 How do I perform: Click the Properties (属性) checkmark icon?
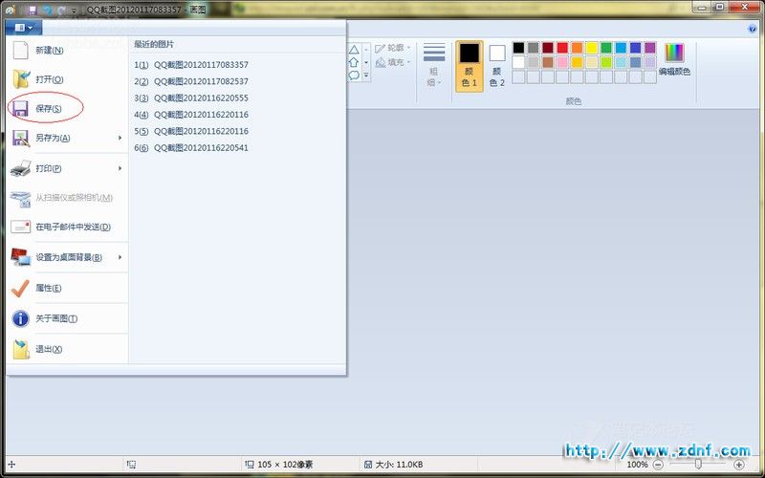[x=20, y=289]
